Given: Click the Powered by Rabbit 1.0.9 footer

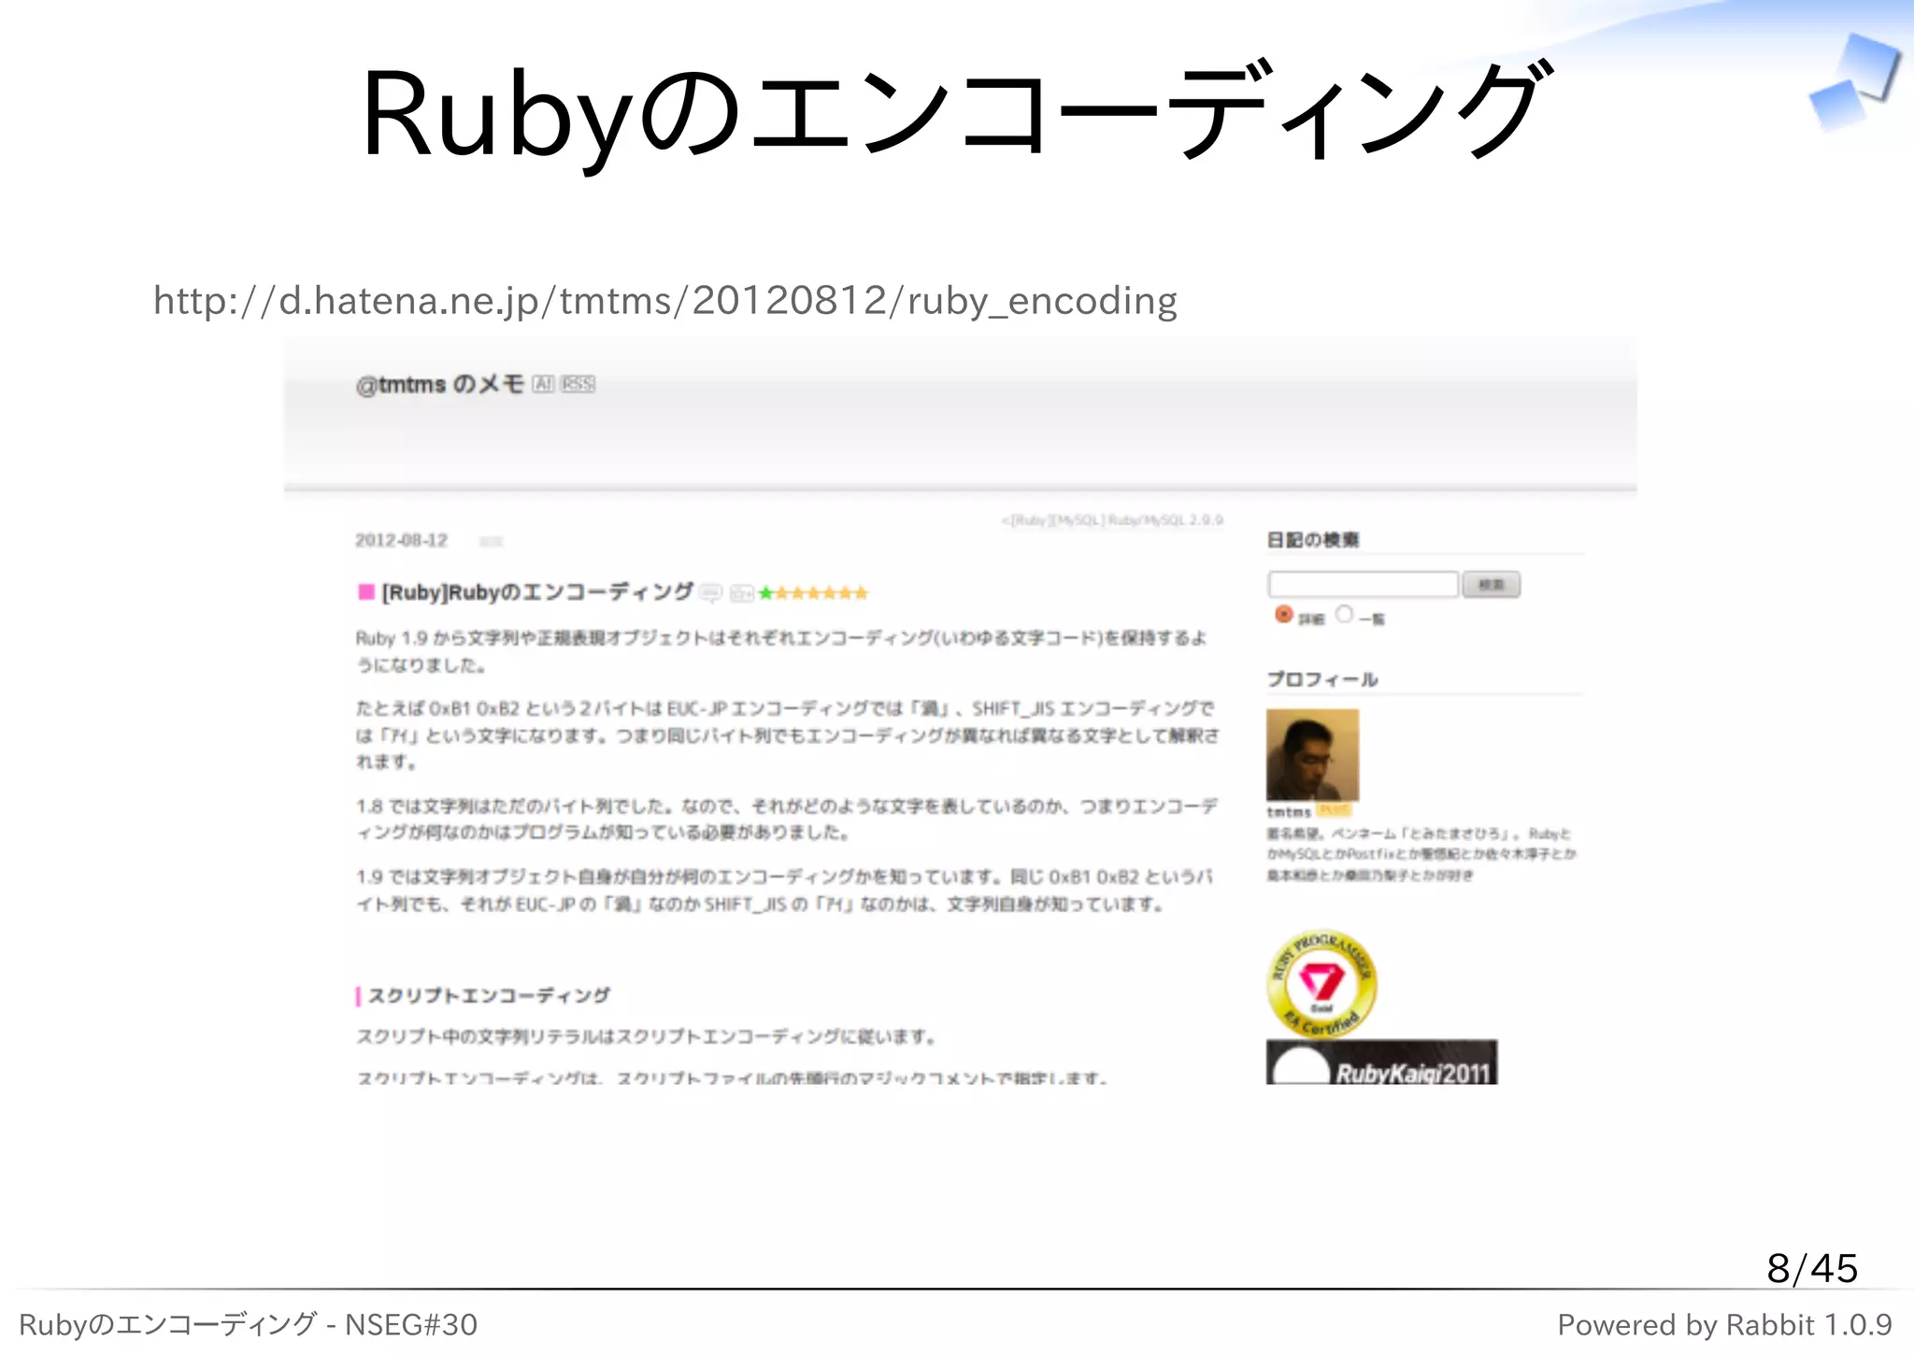Looking at the screenshot, I should pyautogui.click(x=1724, y=1324).
